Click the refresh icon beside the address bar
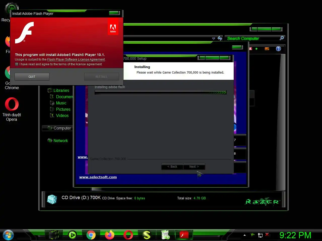The width and height of the screenshot is (322, 241). pyautogui.click(x=220, y=38)
